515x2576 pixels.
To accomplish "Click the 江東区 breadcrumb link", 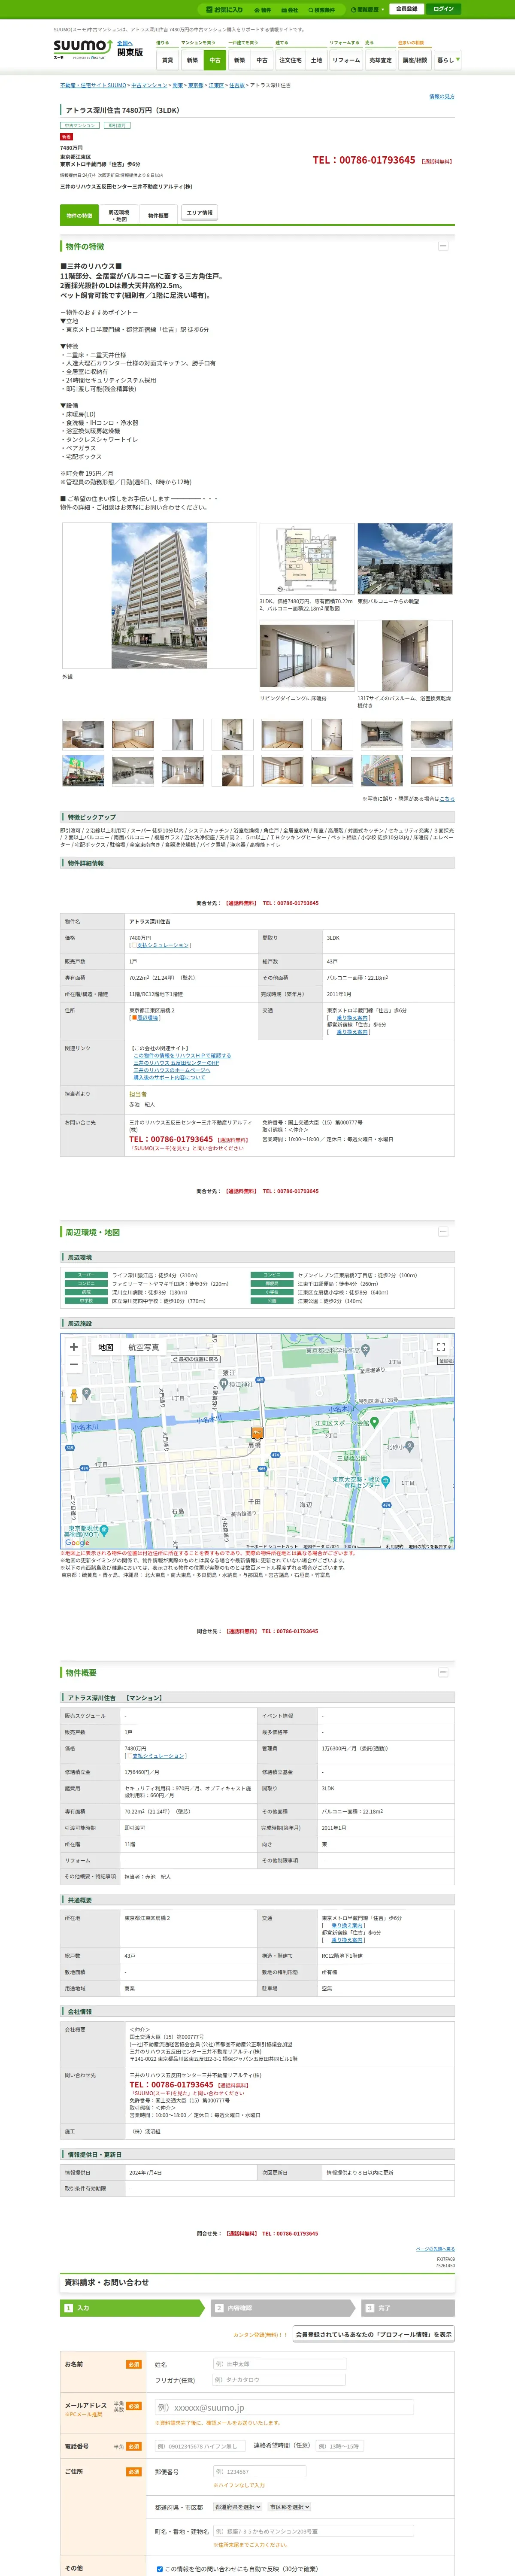I will click(216, 86).
